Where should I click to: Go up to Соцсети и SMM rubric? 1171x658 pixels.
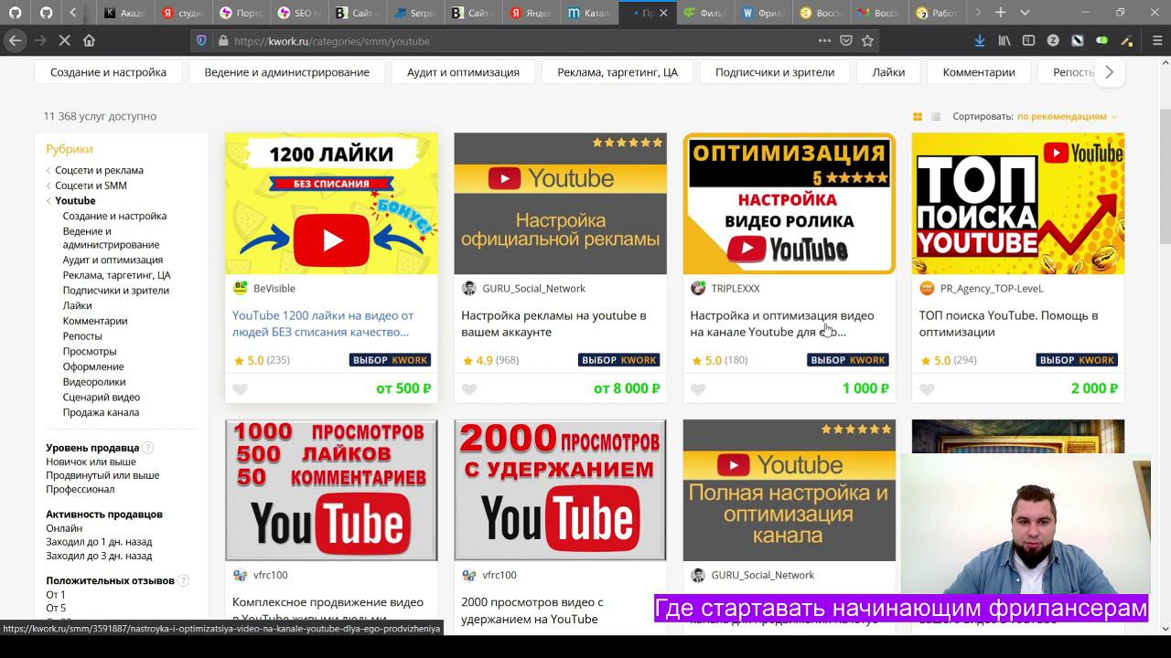[x=91, y=186]
